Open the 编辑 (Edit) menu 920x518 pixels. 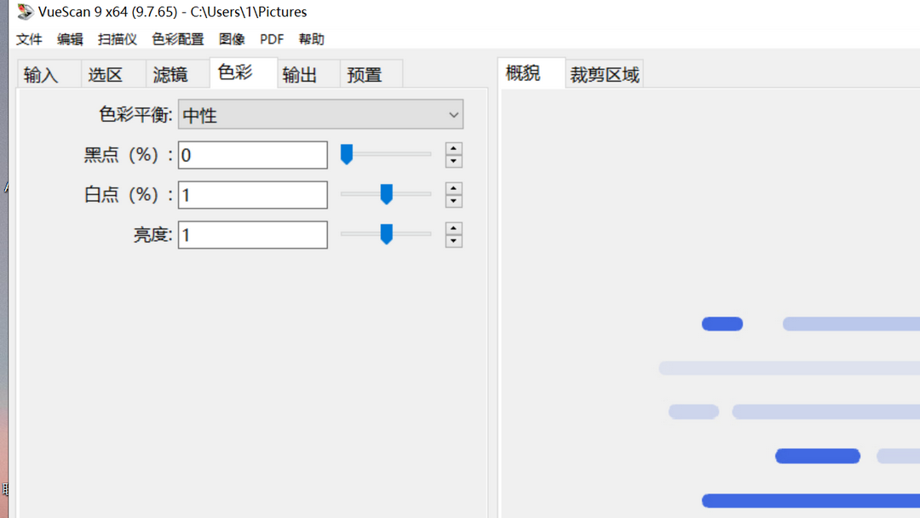click(70, 39)
